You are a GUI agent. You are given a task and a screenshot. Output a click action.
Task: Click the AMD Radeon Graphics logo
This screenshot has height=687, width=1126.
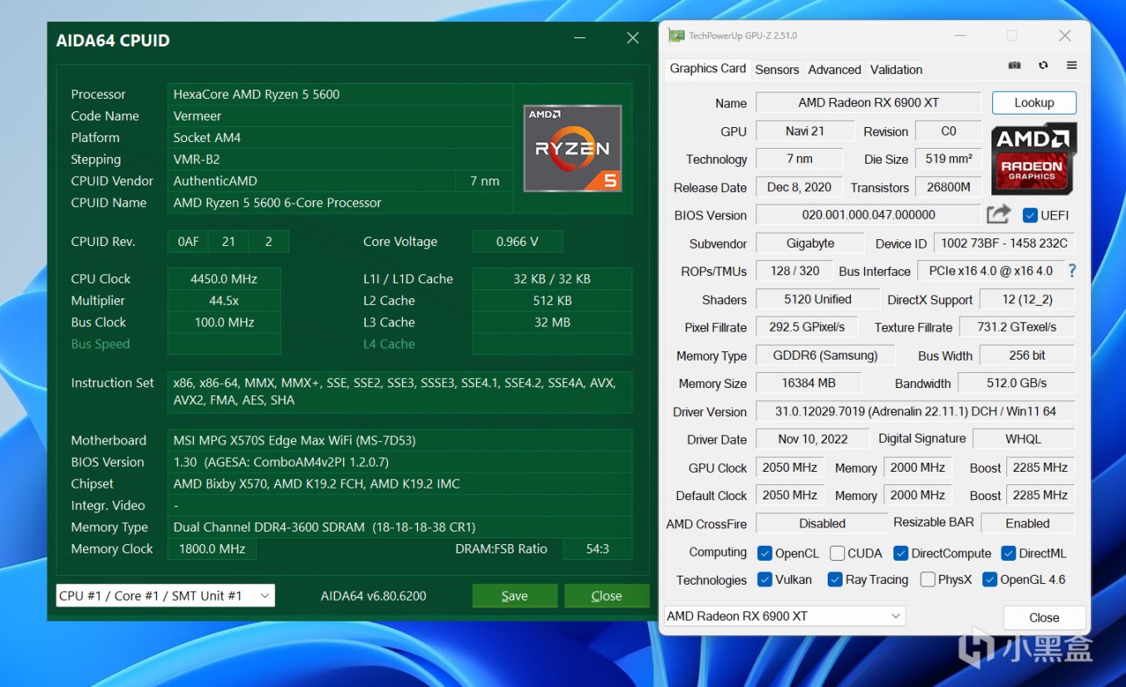tap(1033, 158)
